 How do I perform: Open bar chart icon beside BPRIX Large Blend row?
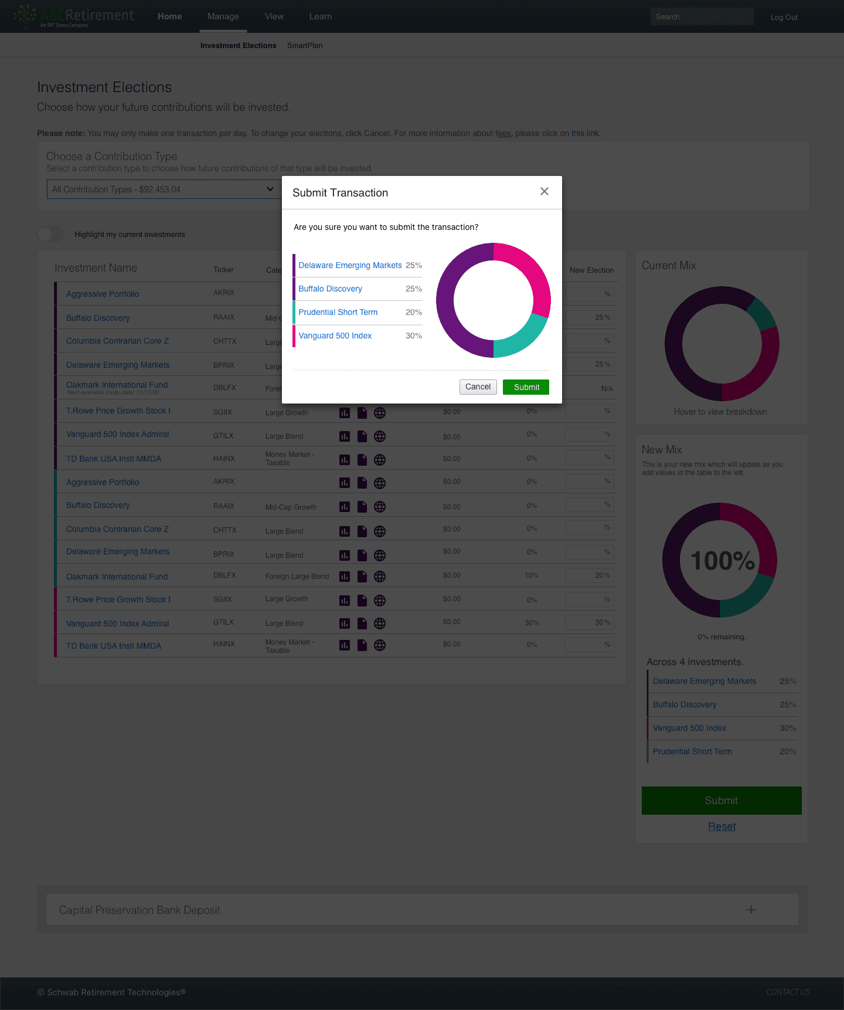(x=345, y=555)
